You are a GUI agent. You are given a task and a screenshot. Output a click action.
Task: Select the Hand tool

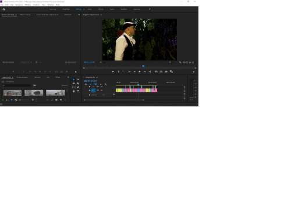pyautogui.click(x=73, y=91)
